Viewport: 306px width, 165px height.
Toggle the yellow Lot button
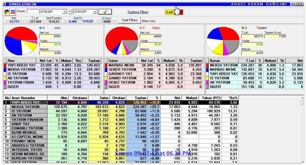pos(169,12)
